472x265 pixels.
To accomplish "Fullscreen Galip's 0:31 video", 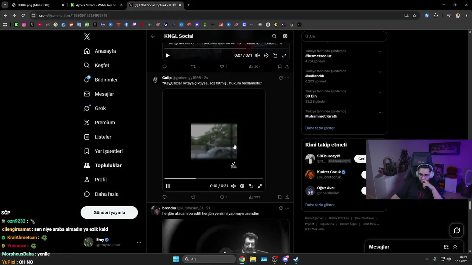I will point(260,186).
